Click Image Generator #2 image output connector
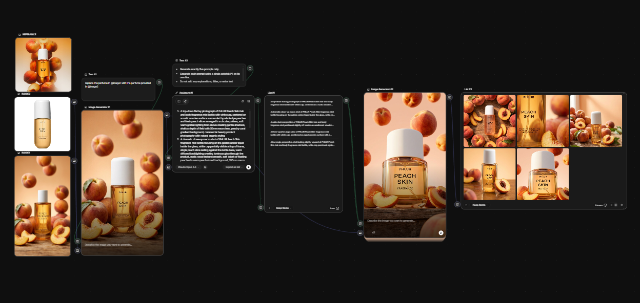This screenshot has height=303, width=640. tap(450, 97)
